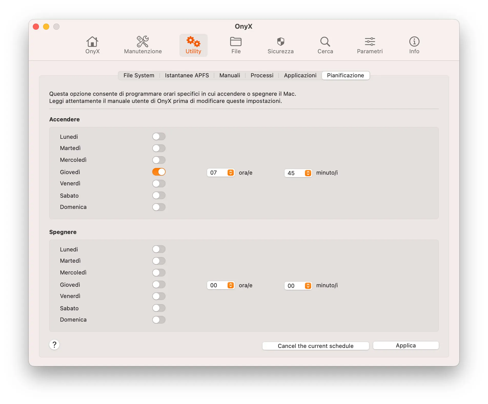Image resolution: width=488 pixels, height=404 pixels.
Task: Open the Info toolbar section
Action: click(x=414, y=45)
